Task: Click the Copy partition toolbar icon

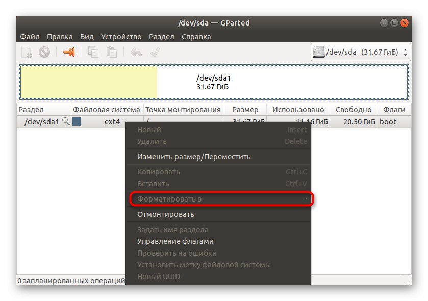Action: pos(93,52)
